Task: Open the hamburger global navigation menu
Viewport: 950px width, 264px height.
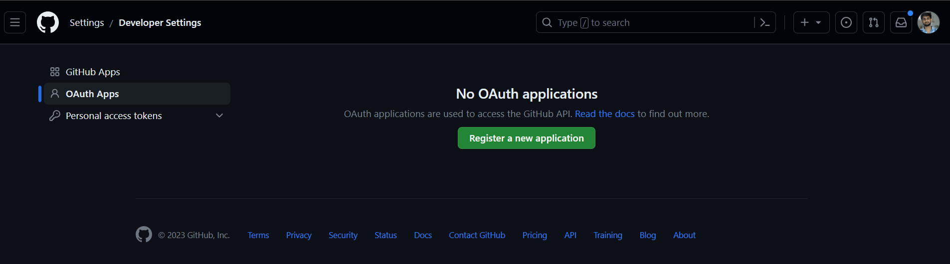Action: (15, 22)
